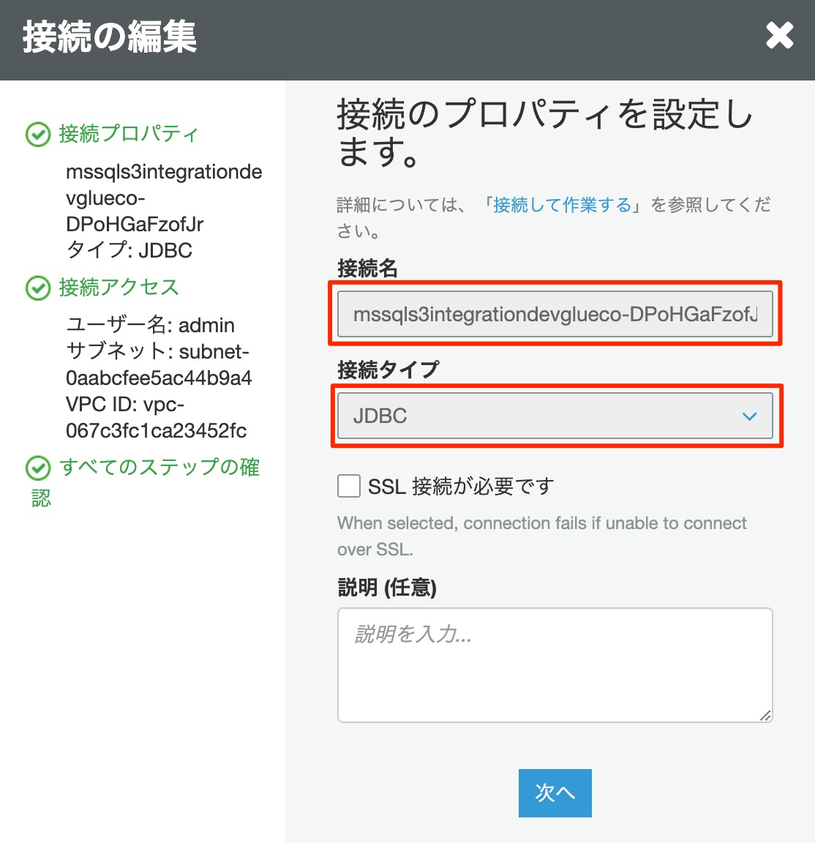The height and width of the screenshot is (843, 815).
Task: Click the description textarea resize handle
Action: [x=765, y=715]
